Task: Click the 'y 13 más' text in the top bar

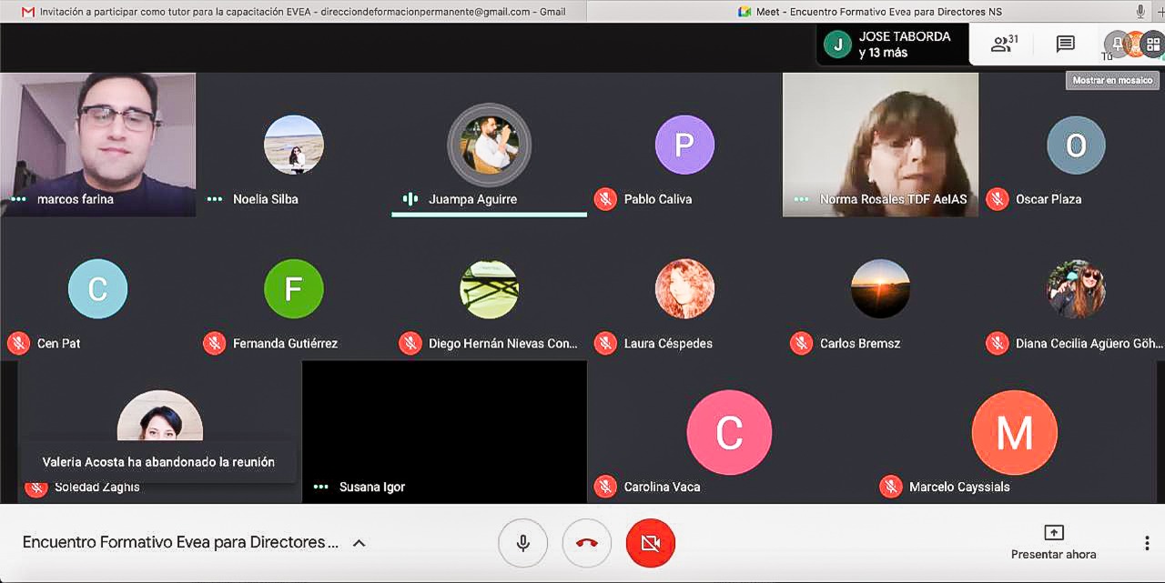Action: (x=883, y=53)
